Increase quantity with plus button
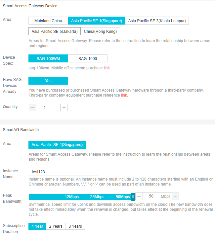 point(64,108)
